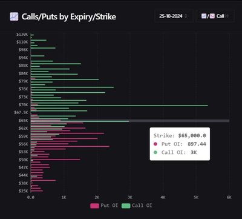Select the longest green call bar

tap(119, 106)
